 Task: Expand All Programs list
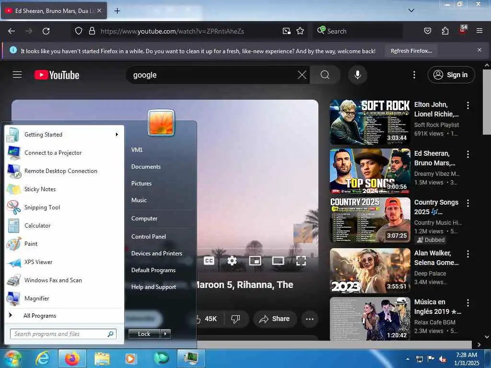coord(65,315)
